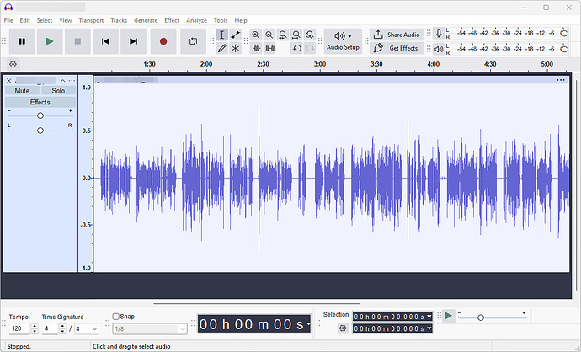The width and height of the screenshot is (581, 352).
Task: Click the Stop button
Action: click(77, 41)
